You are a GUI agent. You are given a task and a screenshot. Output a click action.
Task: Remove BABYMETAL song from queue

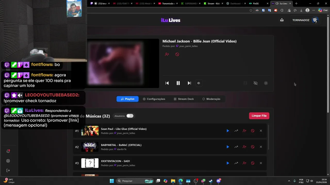pyautogui.click(x=261, y=147)
